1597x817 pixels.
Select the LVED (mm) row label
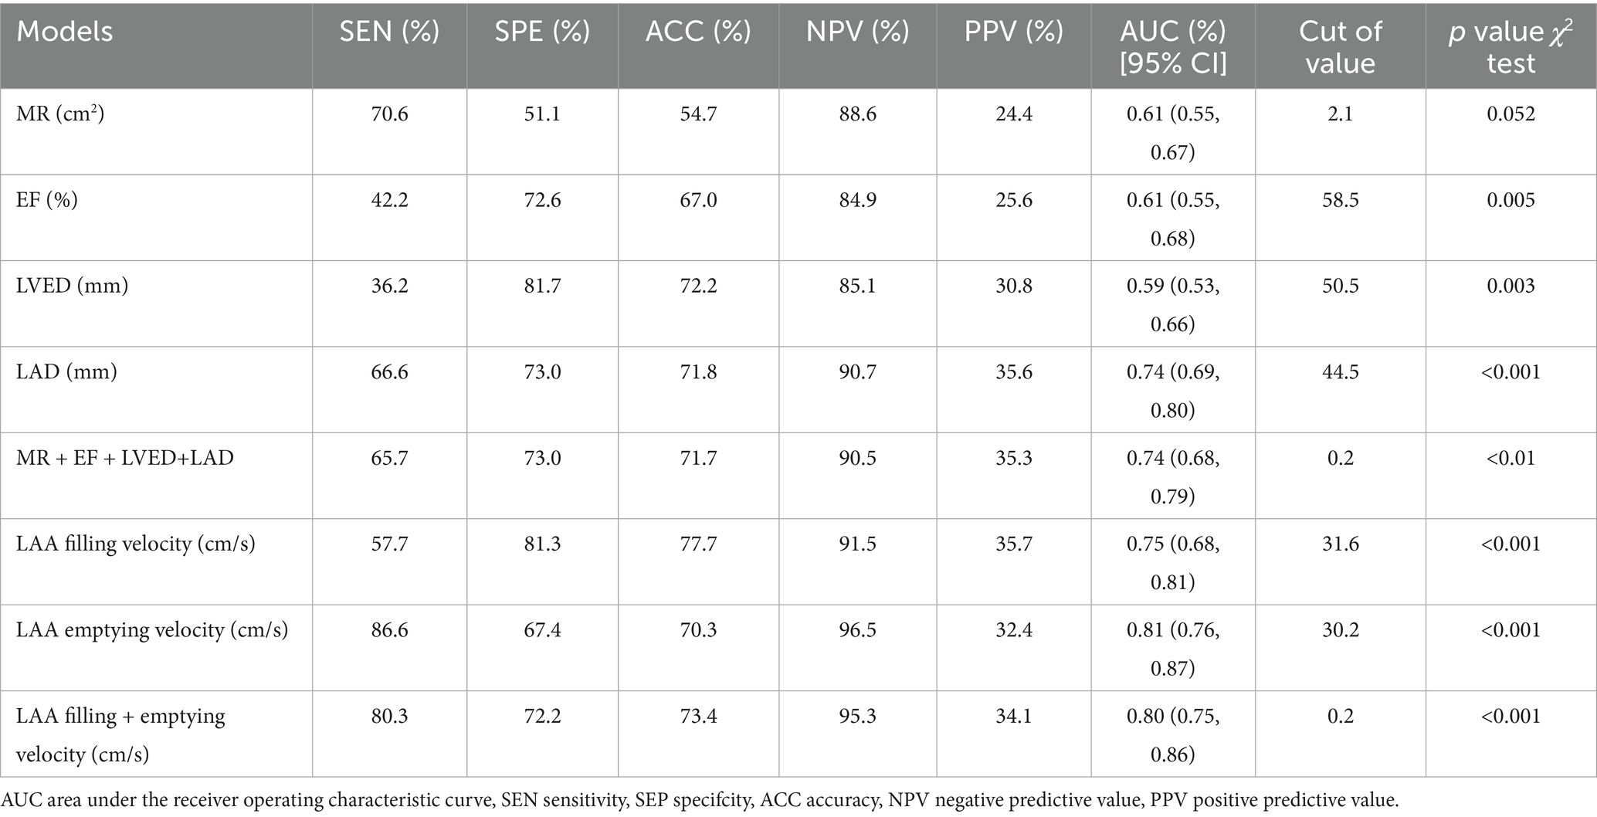click(x=72, y=286)
